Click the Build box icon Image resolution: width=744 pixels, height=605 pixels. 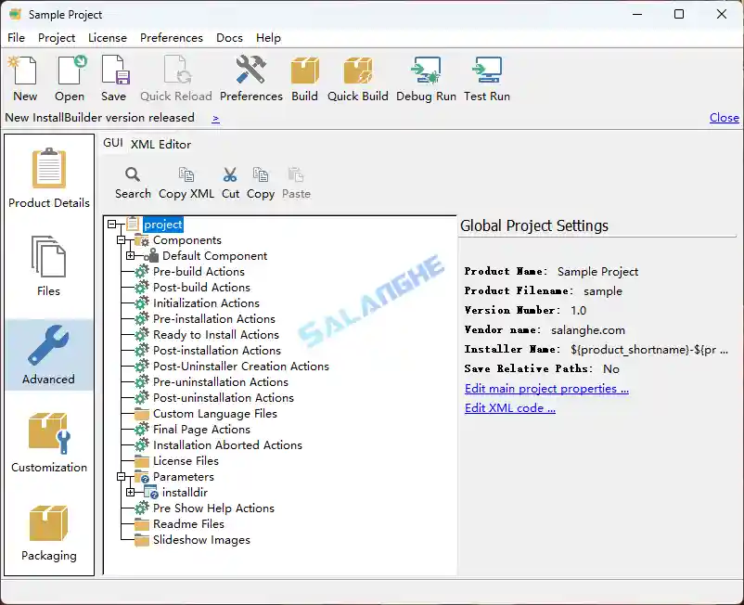coord(304,71)
